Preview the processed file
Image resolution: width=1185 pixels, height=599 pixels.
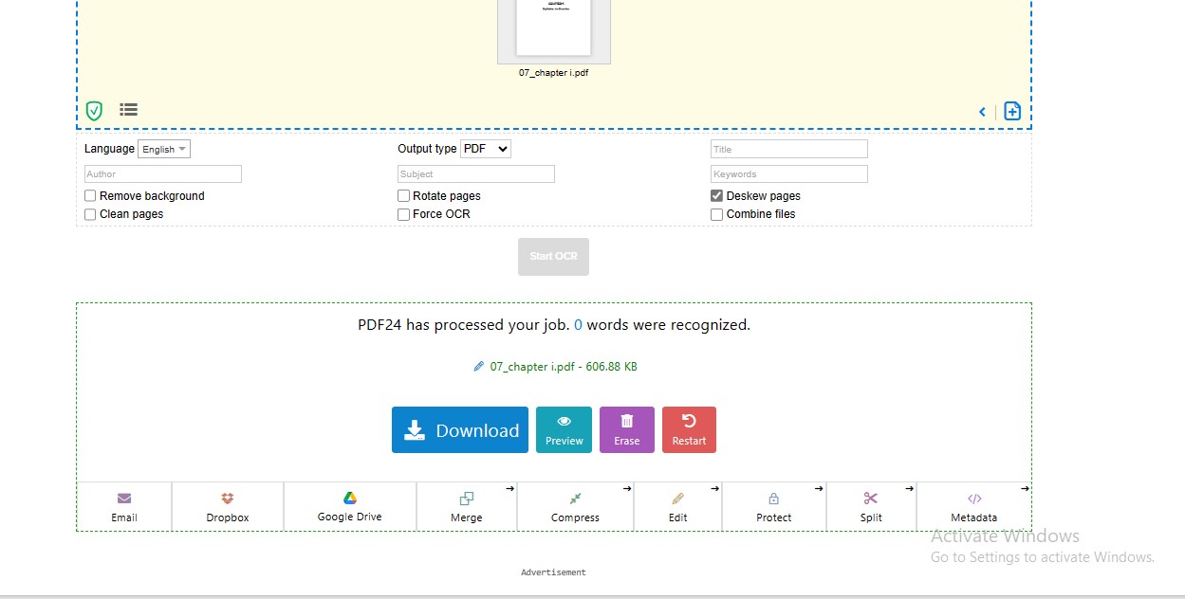point(564,429)
